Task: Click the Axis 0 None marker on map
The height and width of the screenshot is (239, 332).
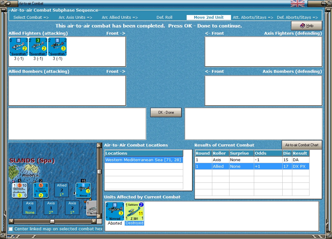Action: click(x=30, y=208)
